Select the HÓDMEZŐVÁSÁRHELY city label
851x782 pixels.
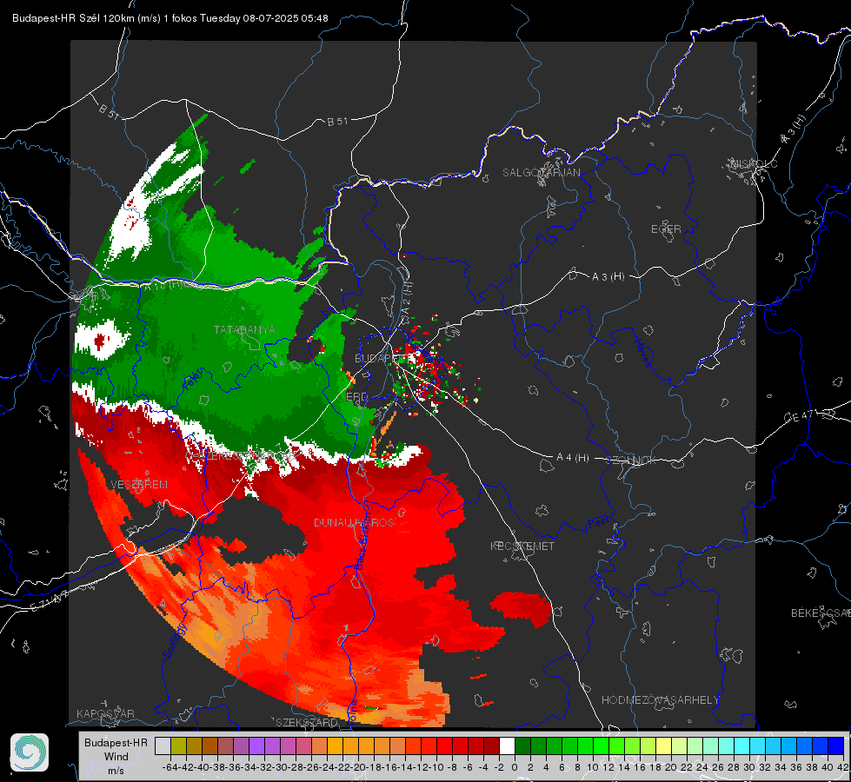click(x=660, y=700)
